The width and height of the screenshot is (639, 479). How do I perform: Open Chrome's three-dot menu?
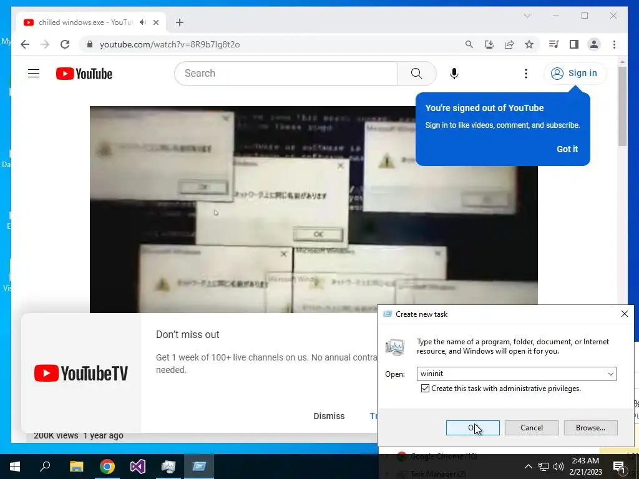tap(614, 44)
